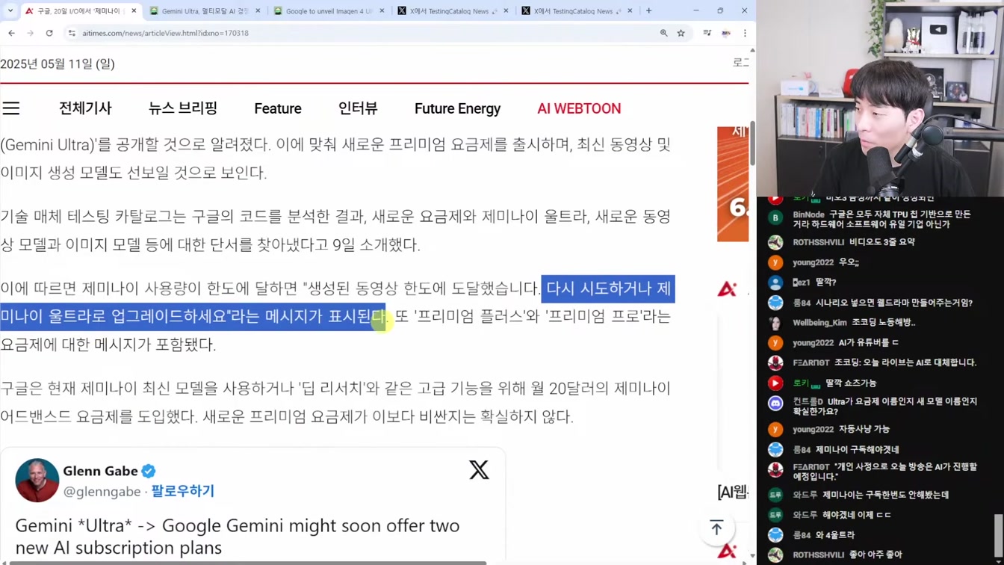Open the browser profile avatar
Viewport: 1004px width, 565px height.
[x=726, y=33]
